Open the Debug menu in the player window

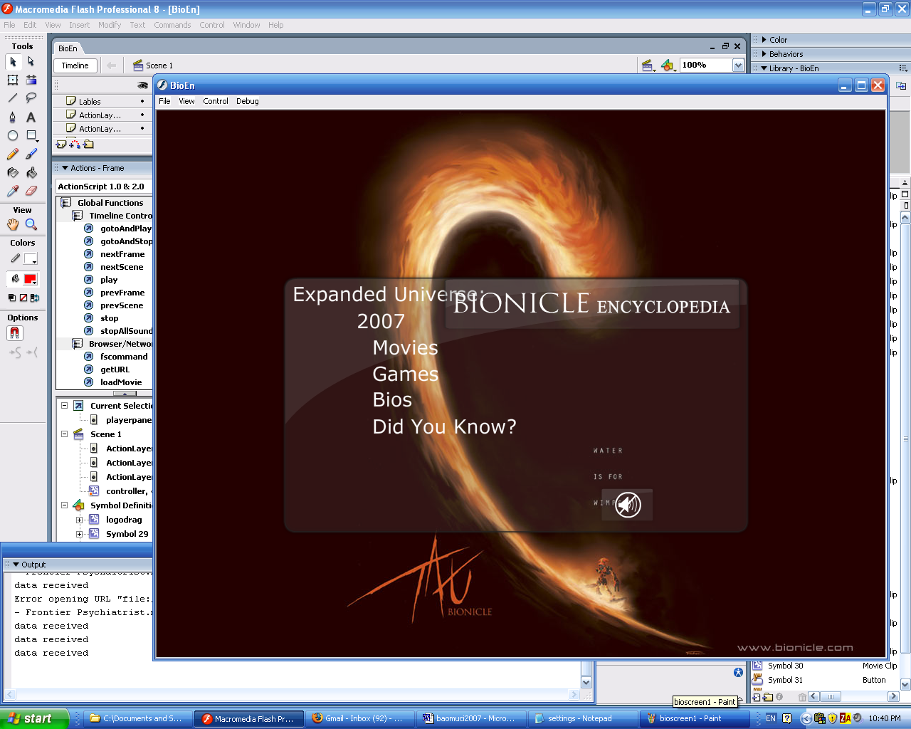(x=247, y=101)
